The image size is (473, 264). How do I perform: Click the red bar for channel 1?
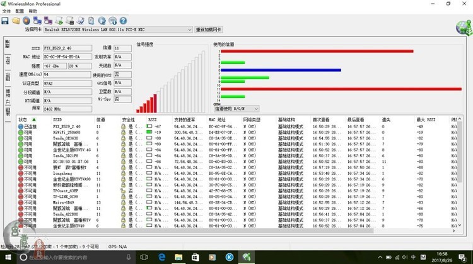(317, 52)
